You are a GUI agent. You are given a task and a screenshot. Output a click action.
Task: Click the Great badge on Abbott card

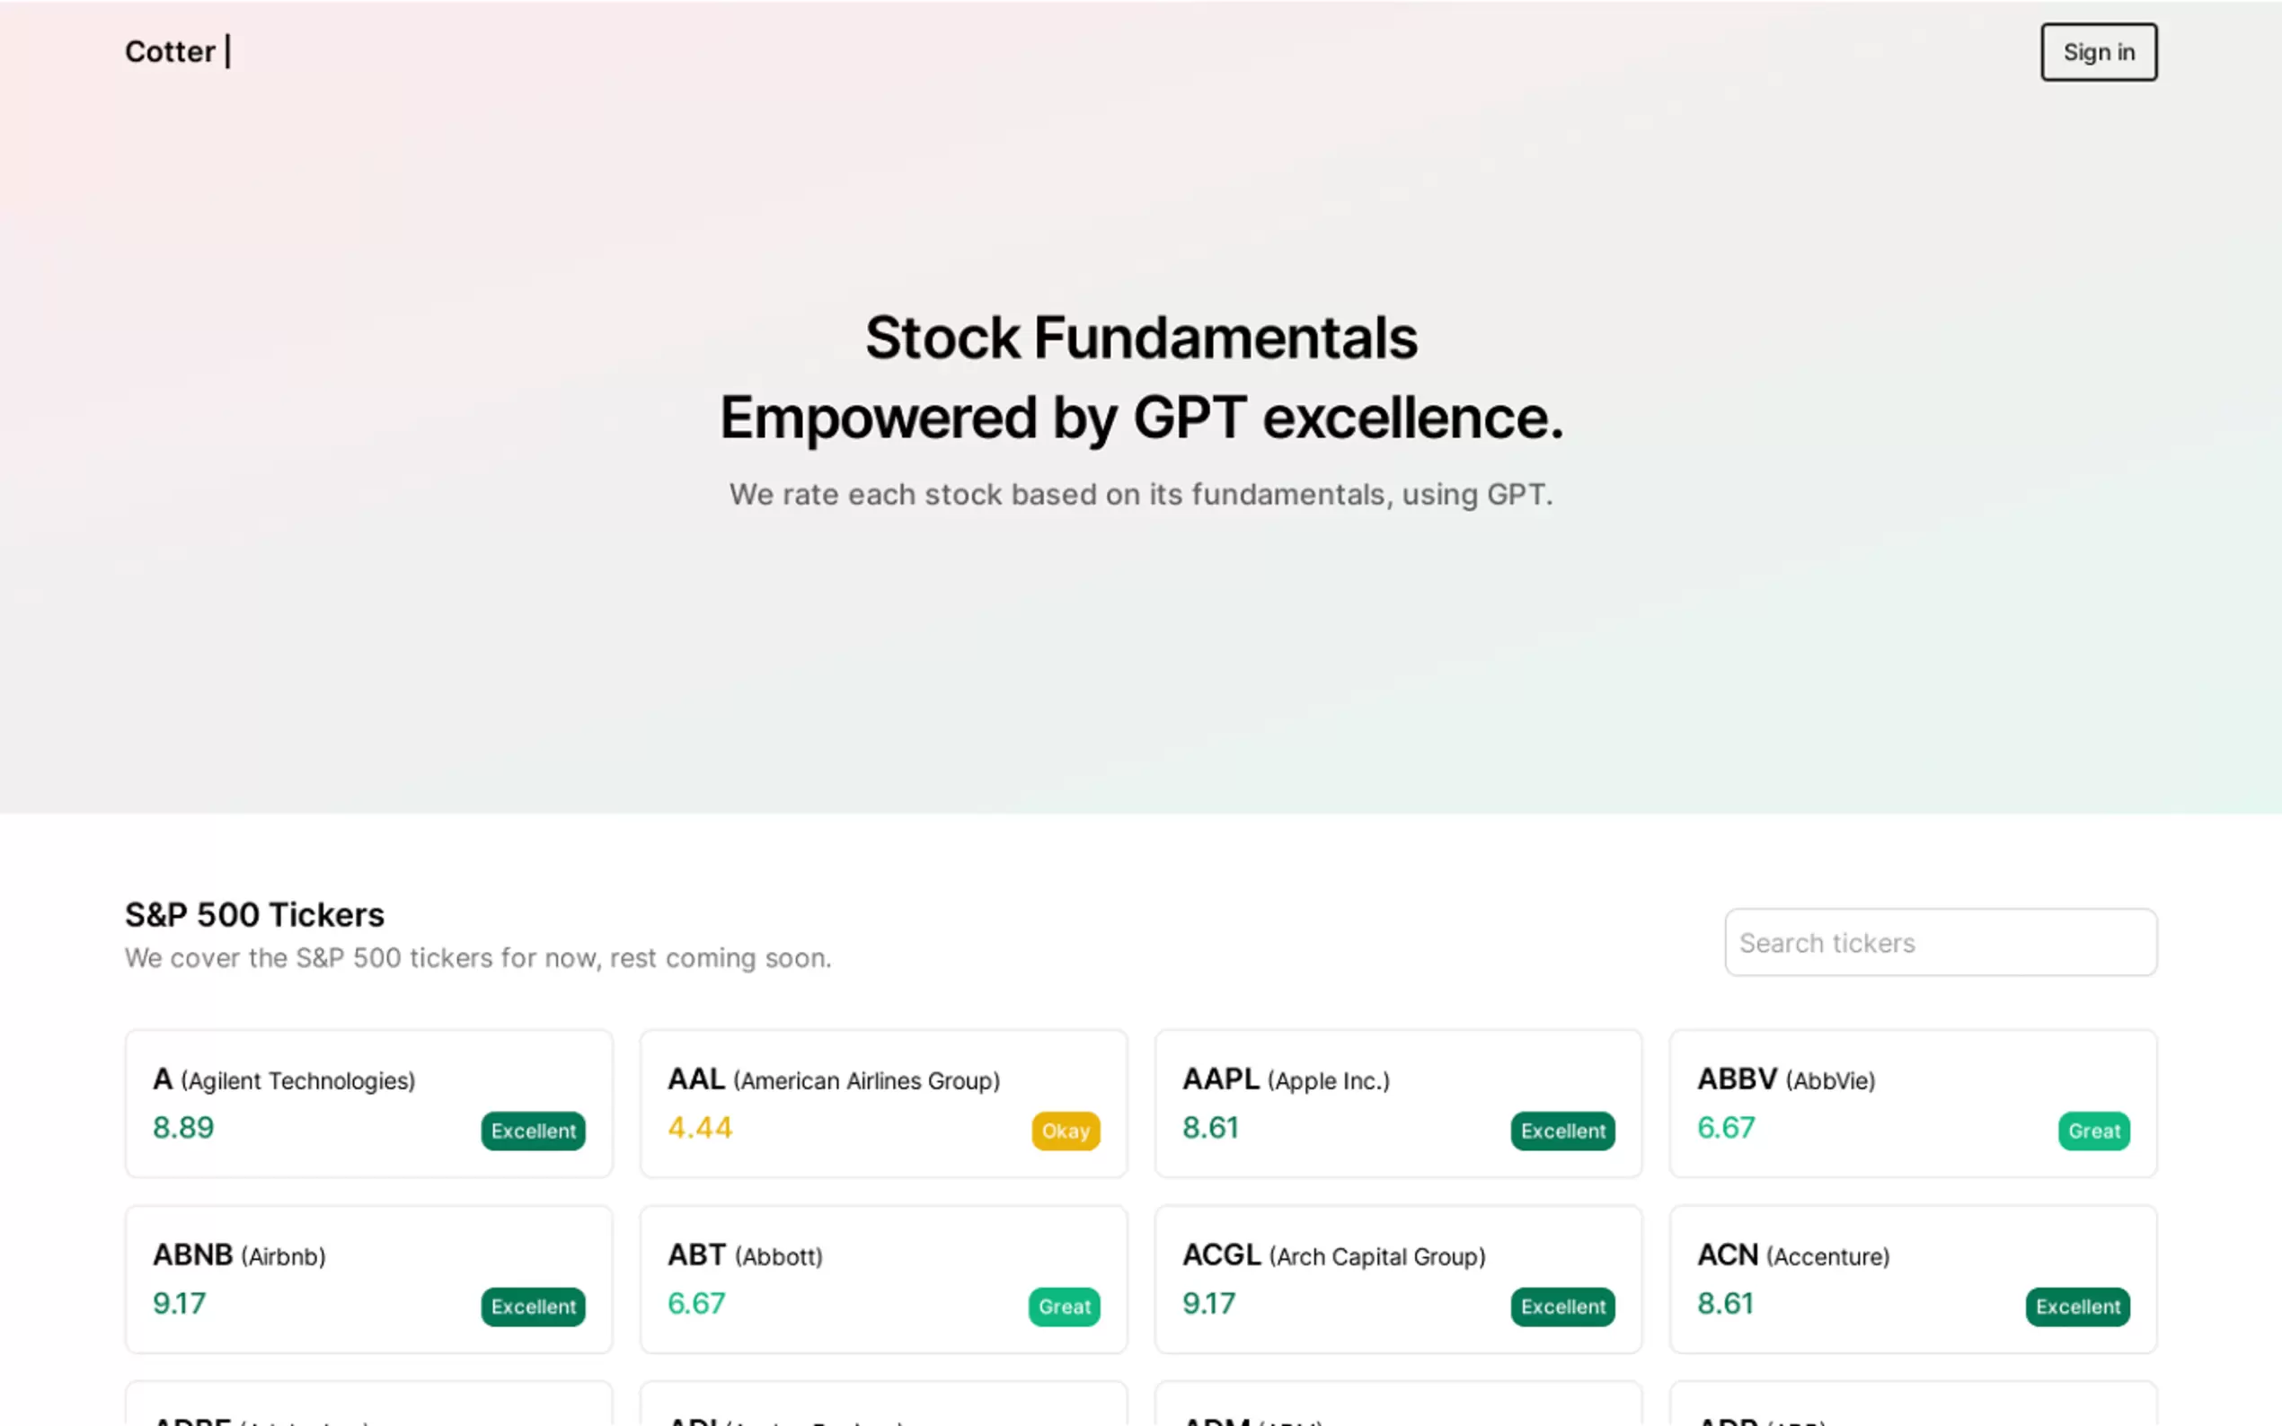(x=1064, y=1307)
